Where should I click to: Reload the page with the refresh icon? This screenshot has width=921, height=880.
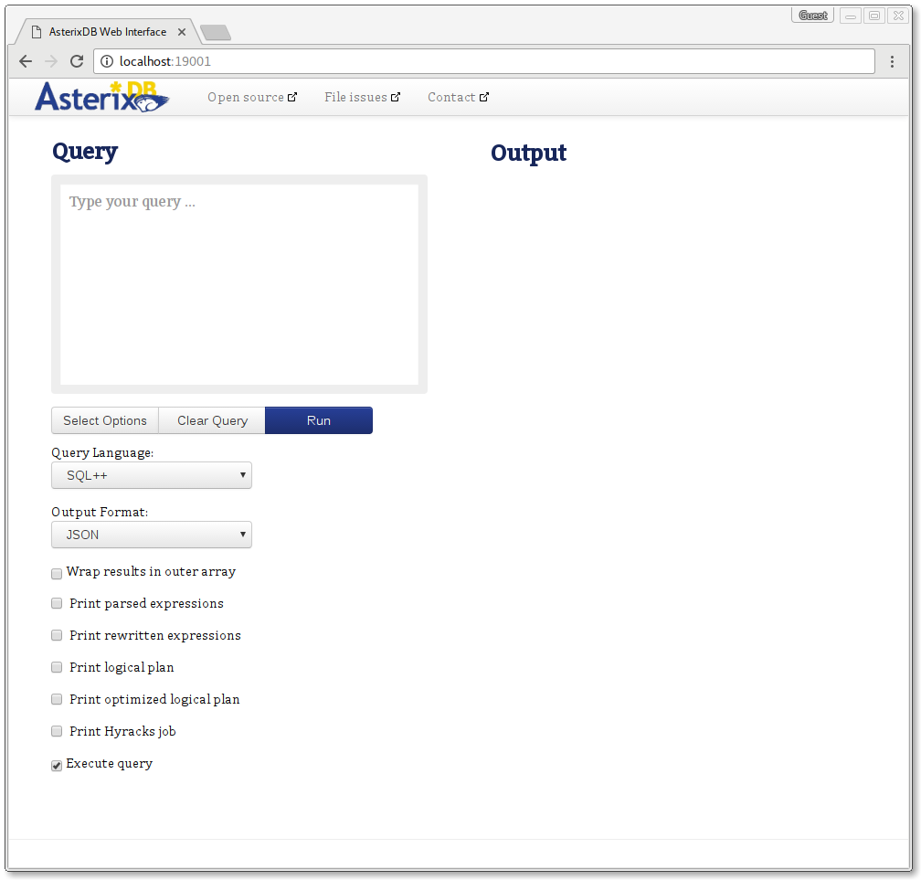click(x=77, y=61)
